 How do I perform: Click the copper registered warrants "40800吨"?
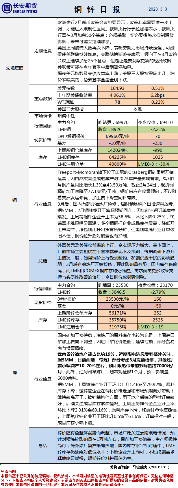coord(117,164)
